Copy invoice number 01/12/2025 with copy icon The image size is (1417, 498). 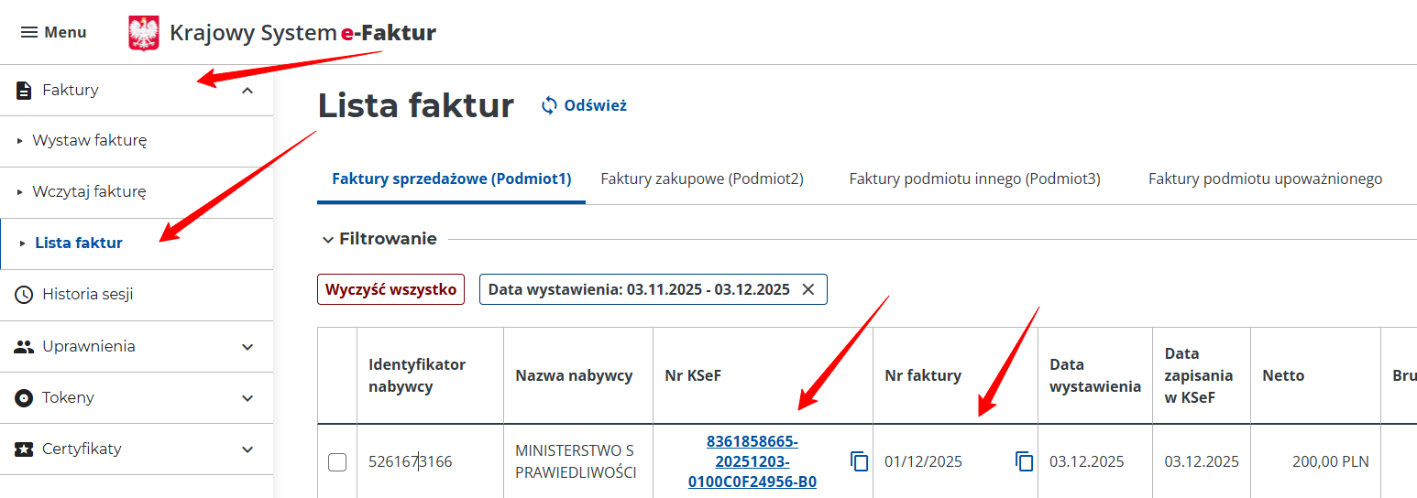pyautogui.click(x=1025, y=461)
